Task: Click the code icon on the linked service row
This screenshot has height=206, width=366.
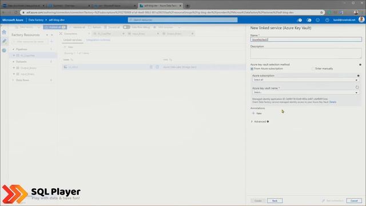Action: [157, 67]
